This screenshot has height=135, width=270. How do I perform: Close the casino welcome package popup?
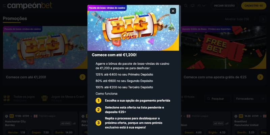pos(173,11)
